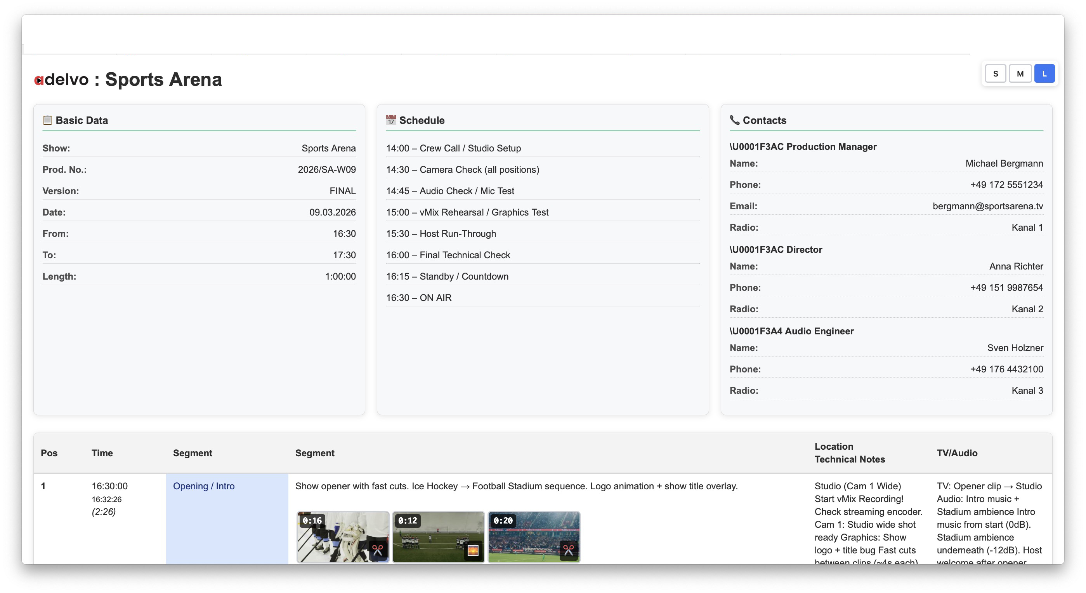Click the Schedule calendar icon
The width and height of the screenshot is (1086, 593).
[391, 120]
